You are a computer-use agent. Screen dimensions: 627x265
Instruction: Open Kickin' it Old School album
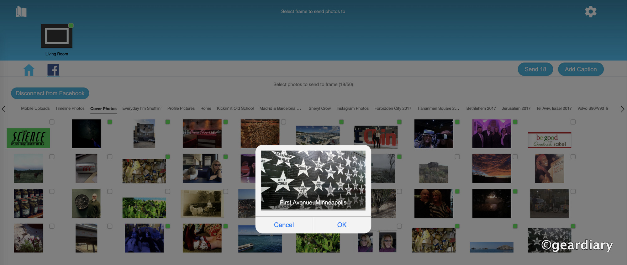[235, 108]
